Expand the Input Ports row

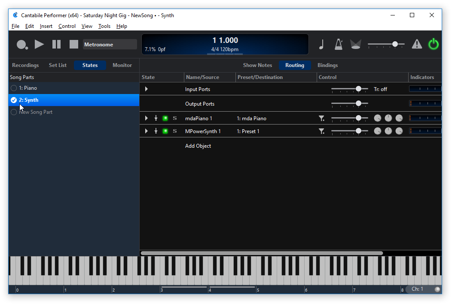point(147,89)
